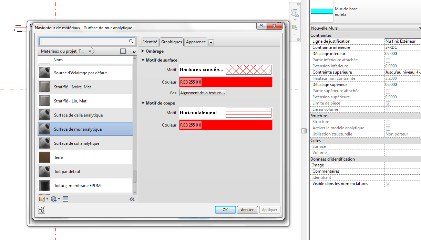Click the search magnifier icon in material browser
This screenshot has width=421, height=240.
(x=131, y=41)
